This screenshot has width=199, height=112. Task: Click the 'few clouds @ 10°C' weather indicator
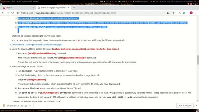pyautogui.click(x=141, y=1)
